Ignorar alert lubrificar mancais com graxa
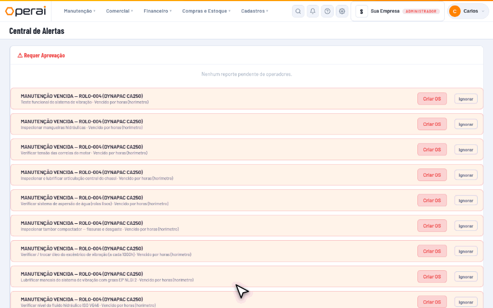 (x=466, y=277)
